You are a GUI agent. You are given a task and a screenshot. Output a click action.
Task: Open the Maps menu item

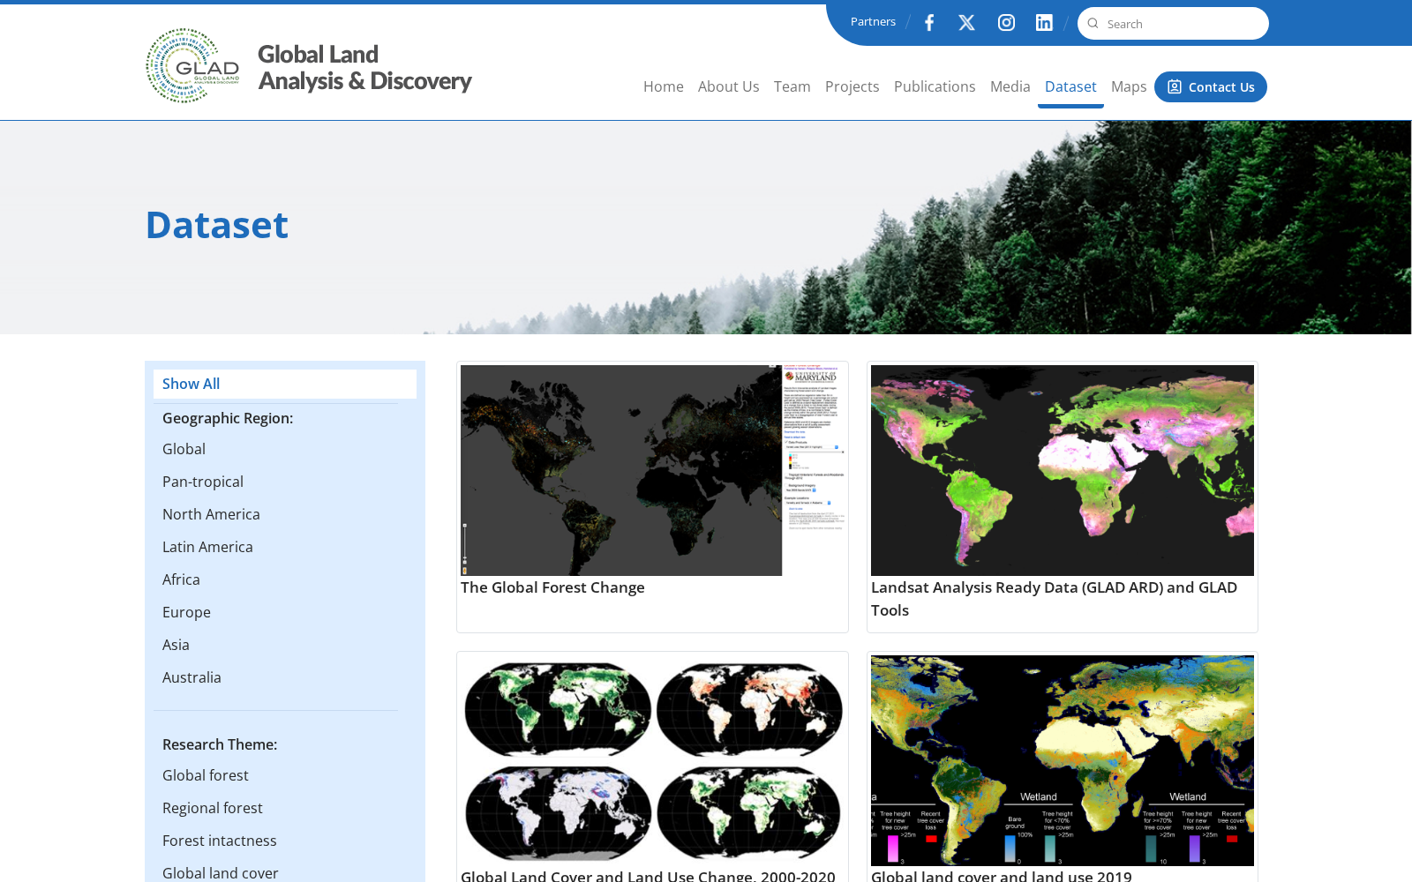click(x=1129, y=86)
